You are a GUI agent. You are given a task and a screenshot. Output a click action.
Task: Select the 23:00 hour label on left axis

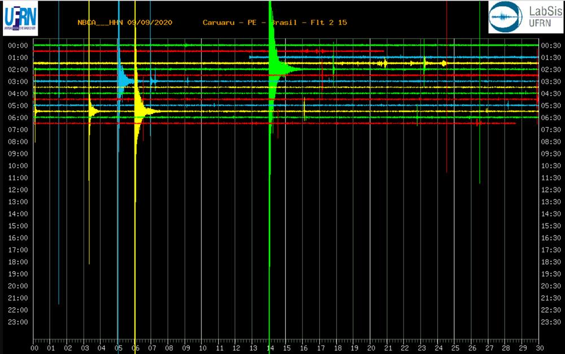coord(18,322)
